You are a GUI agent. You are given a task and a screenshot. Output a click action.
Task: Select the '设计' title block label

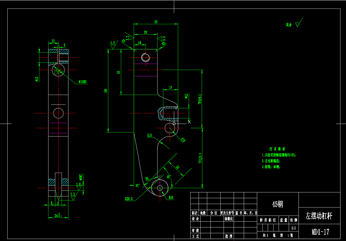195,219
